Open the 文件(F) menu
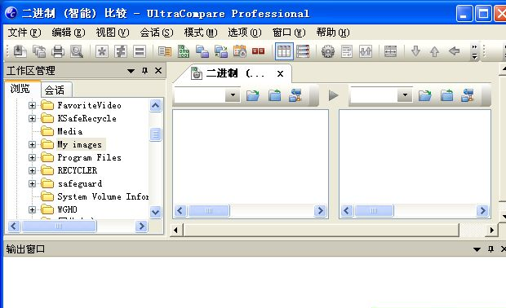The image size is (506, 308). point(24,33)
